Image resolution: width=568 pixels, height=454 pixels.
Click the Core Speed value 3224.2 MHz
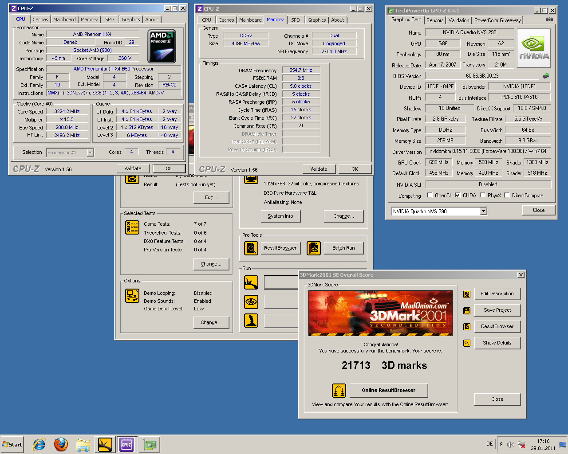(67, 112)
